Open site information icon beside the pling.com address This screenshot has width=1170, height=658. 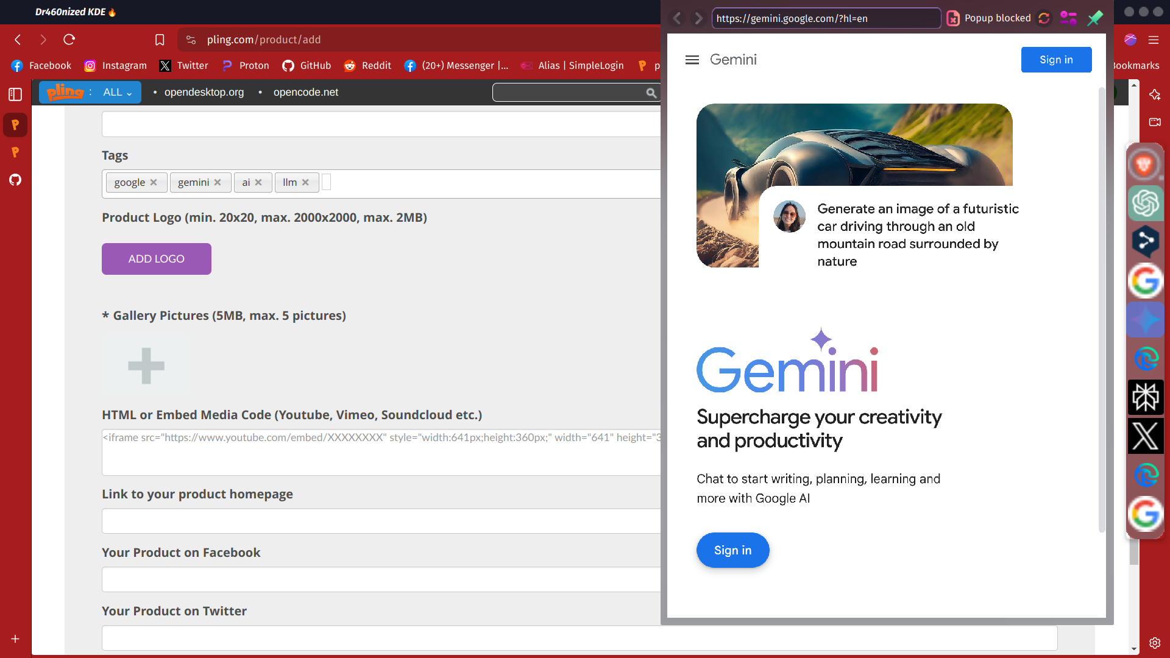tap(191, 40)
